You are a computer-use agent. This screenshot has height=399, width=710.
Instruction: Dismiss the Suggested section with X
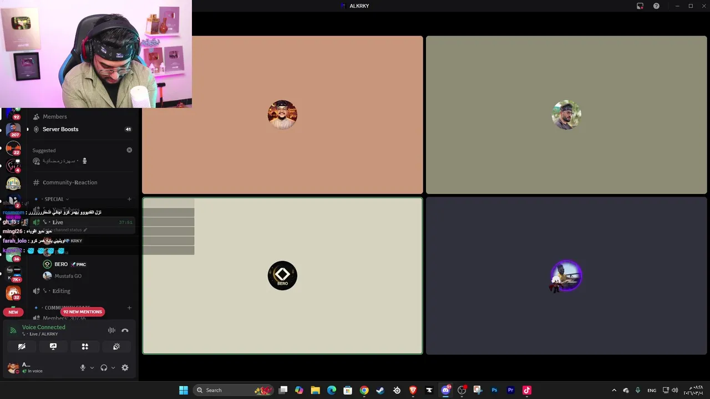pyautogui.click(x=129, y=150)
